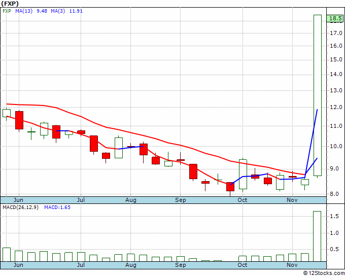Click the tallest MACD histogram bar
This screenshot has width=345, height=277.
317,236
